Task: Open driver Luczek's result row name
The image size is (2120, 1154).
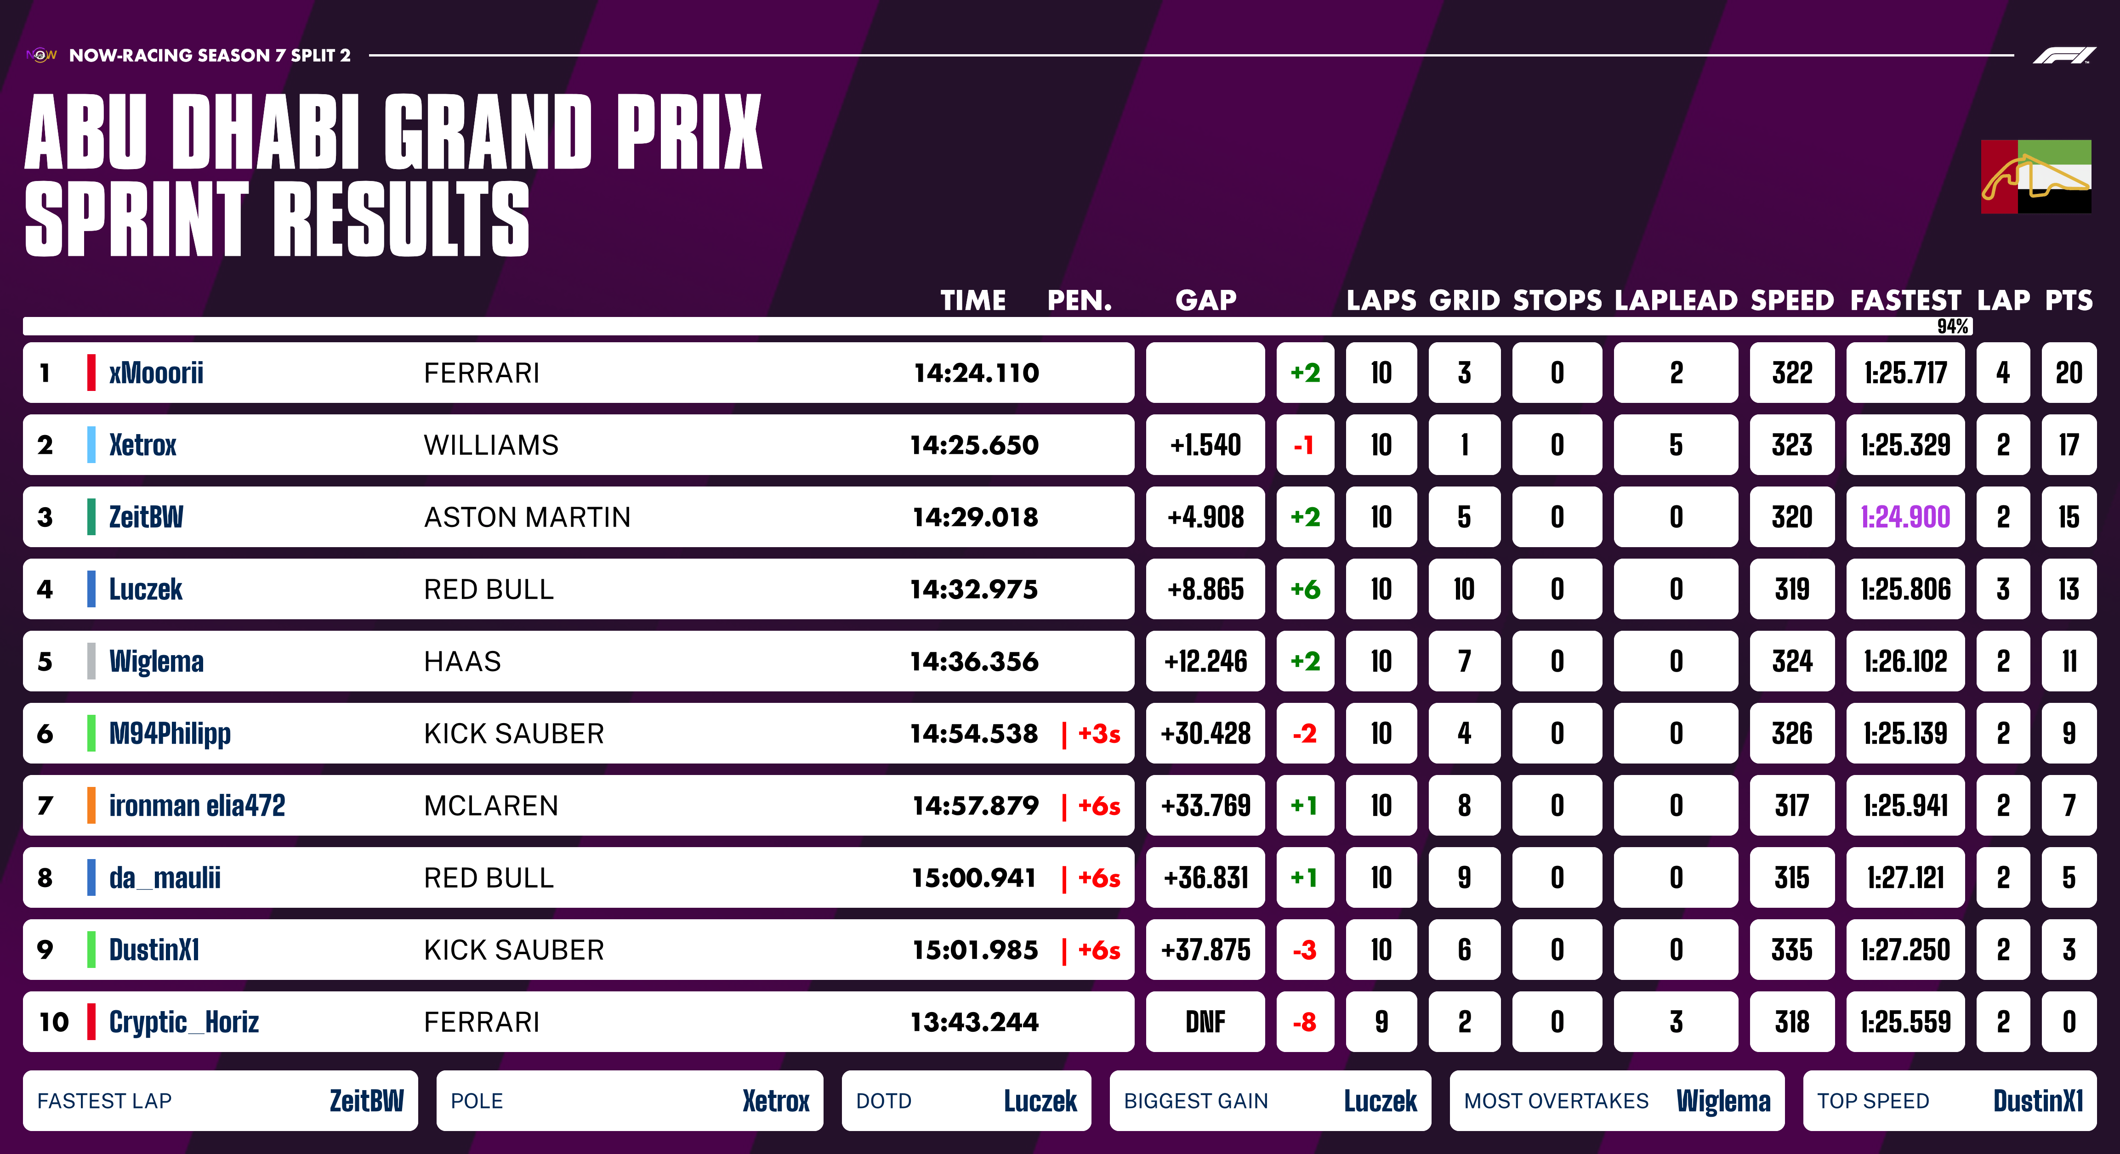Action: pos(146,589)
